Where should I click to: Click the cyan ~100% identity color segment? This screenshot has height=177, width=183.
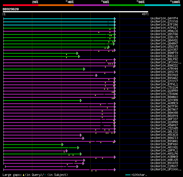coord(162,5)
